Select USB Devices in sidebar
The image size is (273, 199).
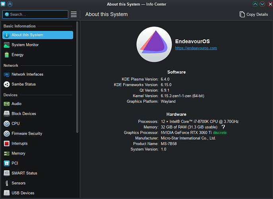tap(23, 193)
